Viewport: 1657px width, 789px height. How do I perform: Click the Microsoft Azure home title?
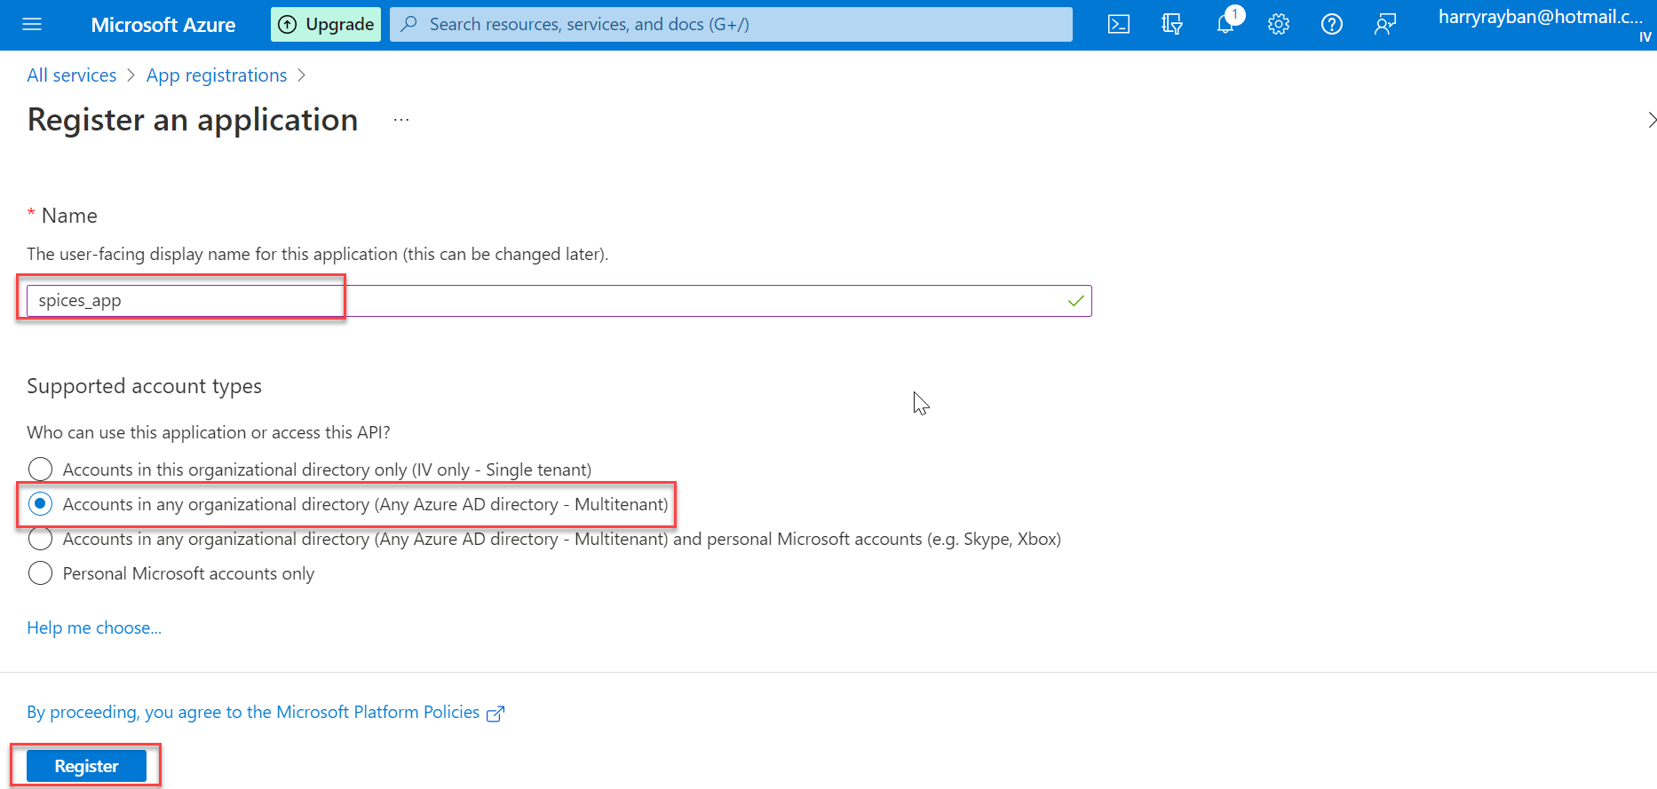(163, 25)
